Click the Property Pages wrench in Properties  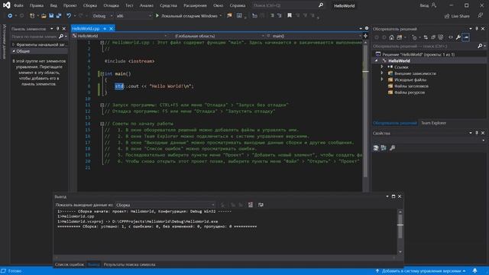392,147
